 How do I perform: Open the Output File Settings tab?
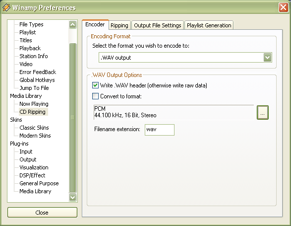[x=157, y=25]
